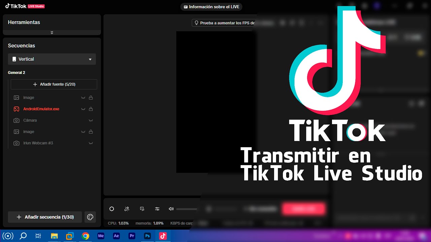Click Añadir secuencia (1/30) button
The width and height of the screenshot is (431, 242).
[x=45, y=217]
